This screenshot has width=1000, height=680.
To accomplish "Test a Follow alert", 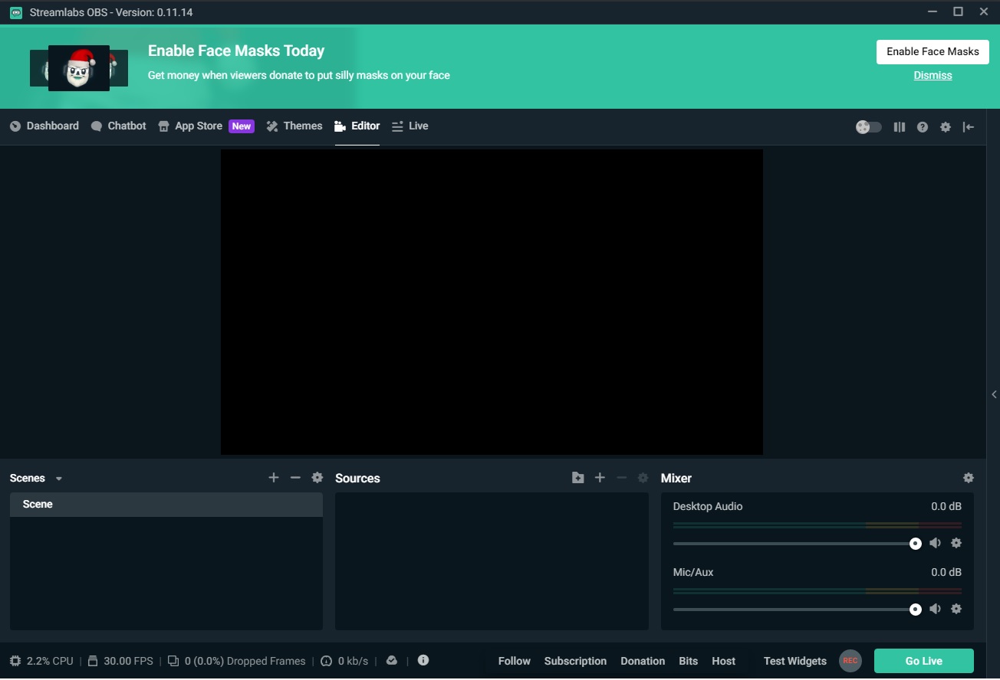I will coord(515,661).
